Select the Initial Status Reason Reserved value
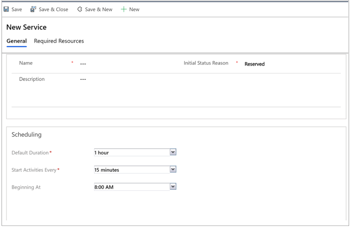The height and width of the screenshot is (227, 351). (255, 64)
